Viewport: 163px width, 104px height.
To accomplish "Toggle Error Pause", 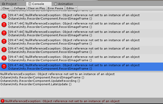I will tap(55, 8).
